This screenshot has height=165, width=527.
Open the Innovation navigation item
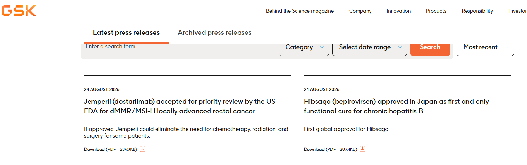[x=399, y=11]
